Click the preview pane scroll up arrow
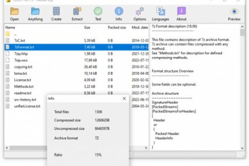This screenshot has width=249, height=166. [242, 27]
